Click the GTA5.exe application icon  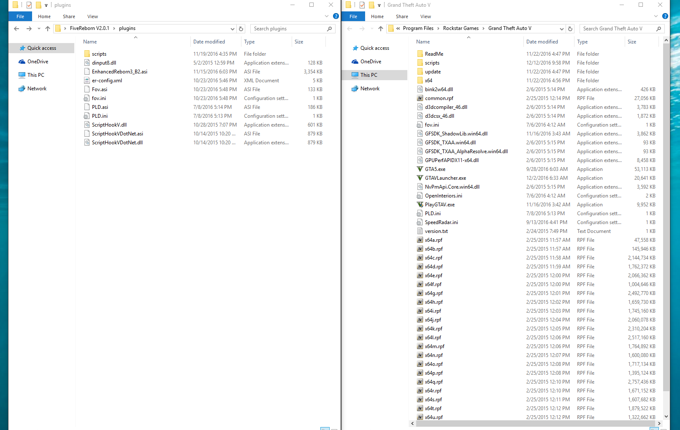click(420, 169)
